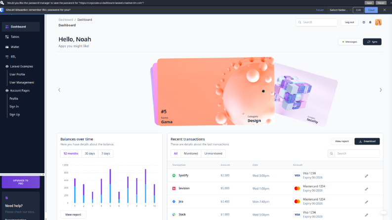This screenshot has width=392, height=220.
Task: Click Never in password manager prompt
Action: tap(381, 3)
